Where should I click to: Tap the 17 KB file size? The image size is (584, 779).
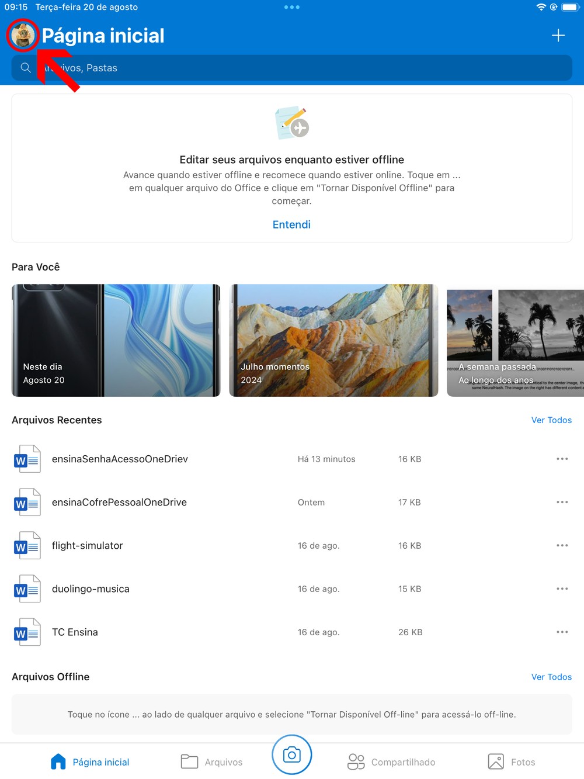click(409, 503)
